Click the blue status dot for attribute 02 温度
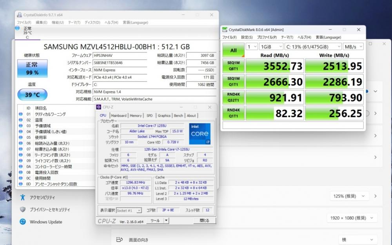 click(21, 120)
